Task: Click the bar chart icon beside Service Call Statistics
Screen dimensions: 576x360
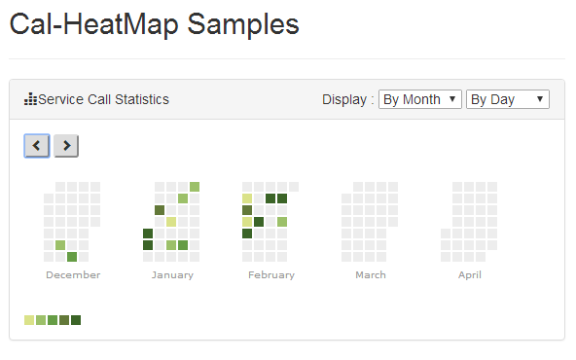Action: [x=30, y=99]
